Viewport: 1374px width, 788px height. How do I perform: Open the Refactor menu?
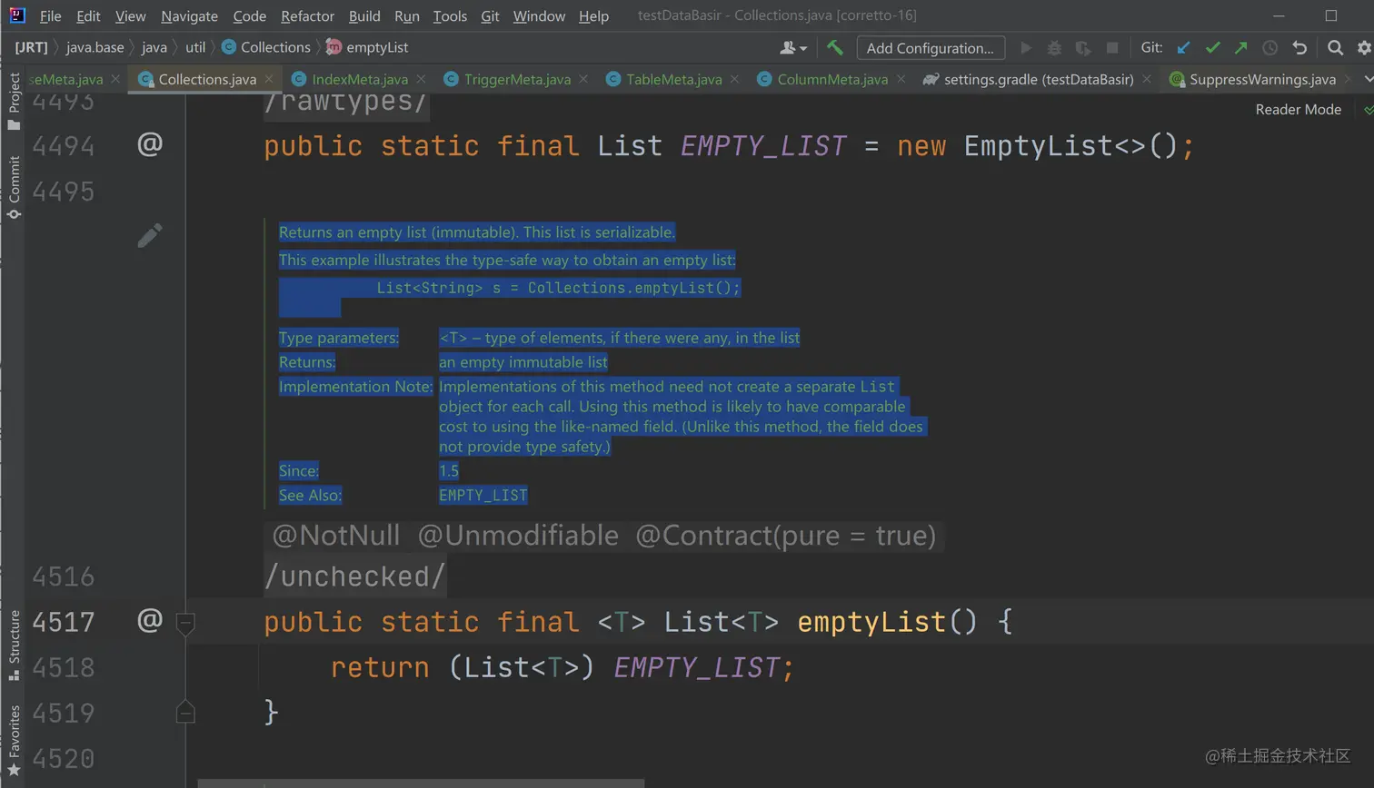[x=307, y=16]
